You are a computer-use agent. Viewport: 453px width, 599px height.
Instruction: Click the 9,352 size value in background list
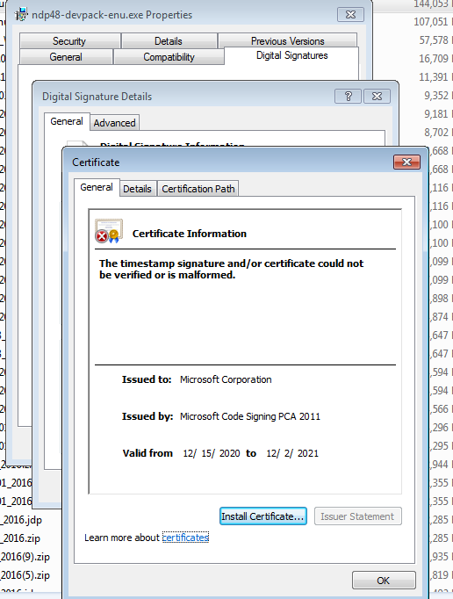tap(435, 96)
